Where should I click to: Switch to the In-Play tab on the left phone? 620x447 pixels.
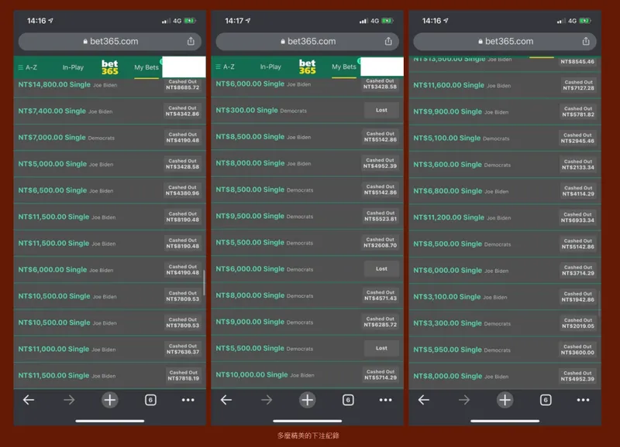tap(73, 67)
